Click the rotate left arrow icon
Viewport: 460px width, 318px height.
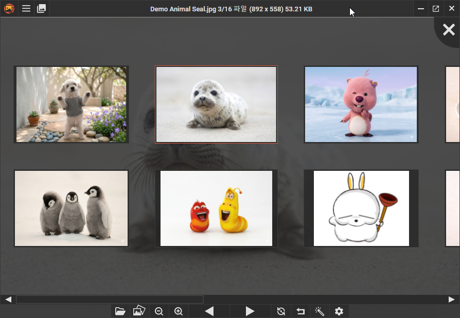[300, 311]
